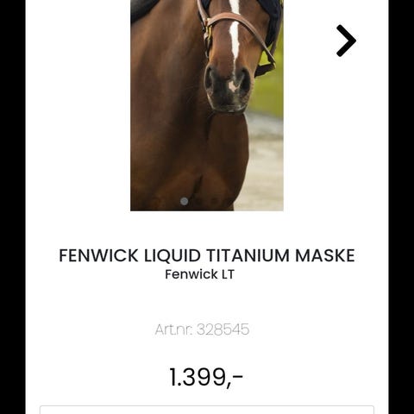Click the 1.399,- price label
Viewport: 414px width, 414px height.
coord(206,377)
